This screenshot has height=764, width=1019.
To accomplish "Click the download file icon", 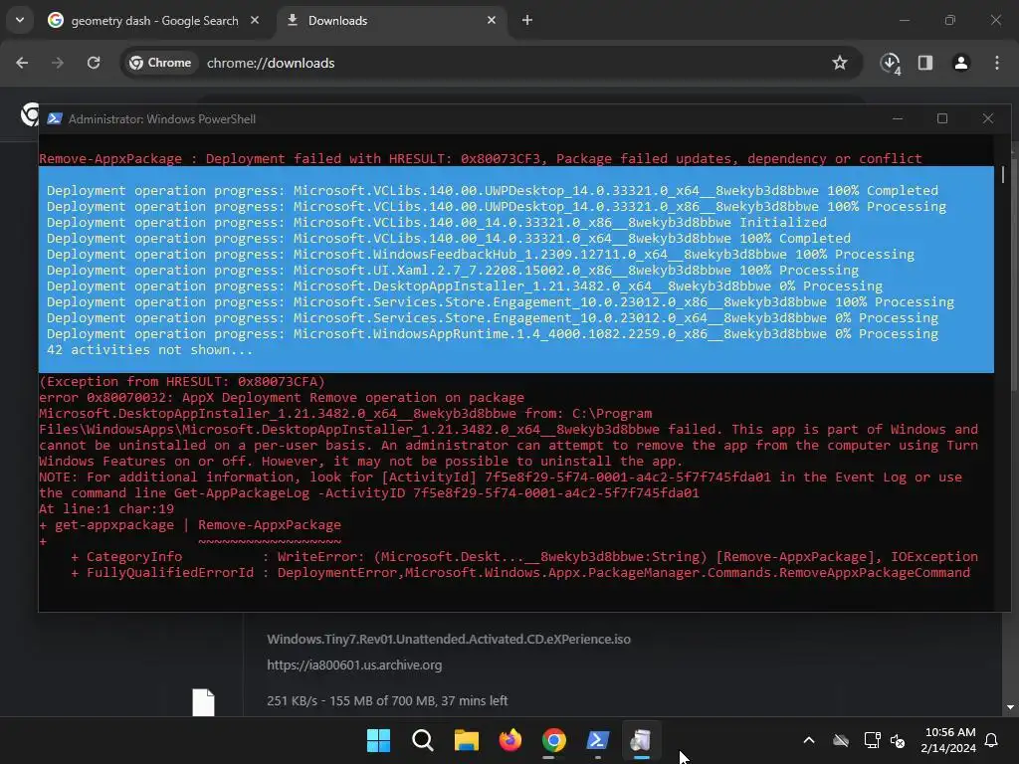I will [203, 702].
